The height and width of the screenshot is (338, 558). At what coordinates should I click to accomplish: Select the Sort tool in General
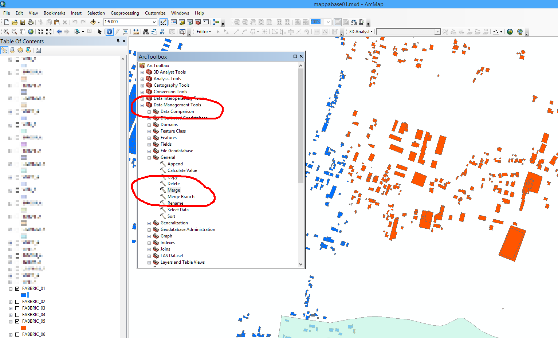click(171, 216)
